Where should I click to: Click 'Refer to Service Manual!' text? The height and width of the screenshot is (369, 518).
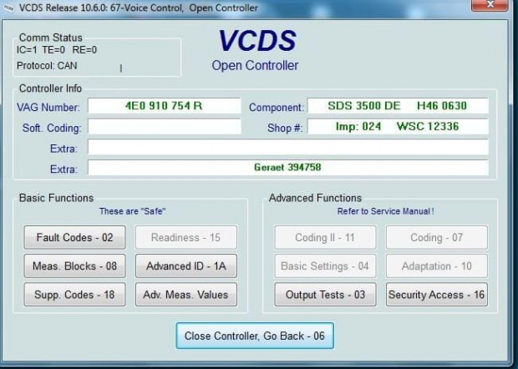[x=385, y=211]
